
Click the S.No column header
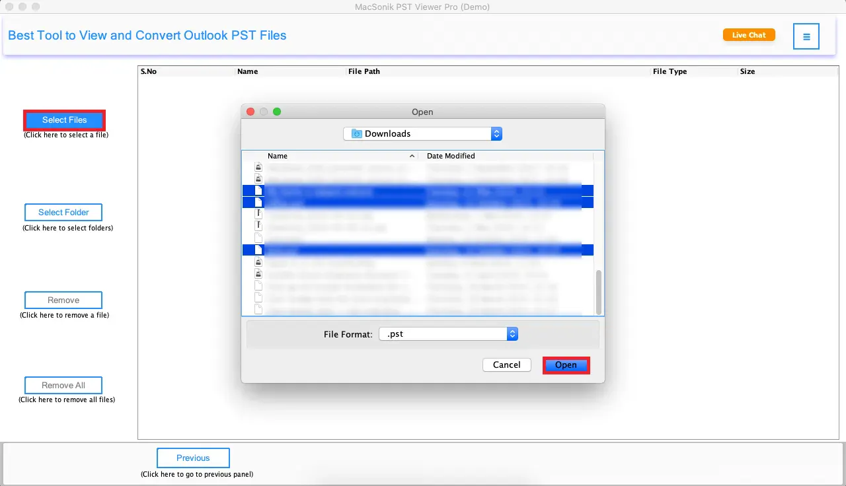coord(187,71)
